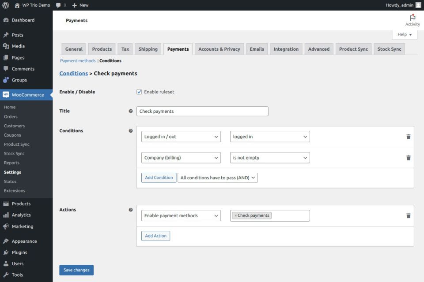424x282 pixels.
Task: Open the Accounts & Privacy tab
Action: point(219,49)
